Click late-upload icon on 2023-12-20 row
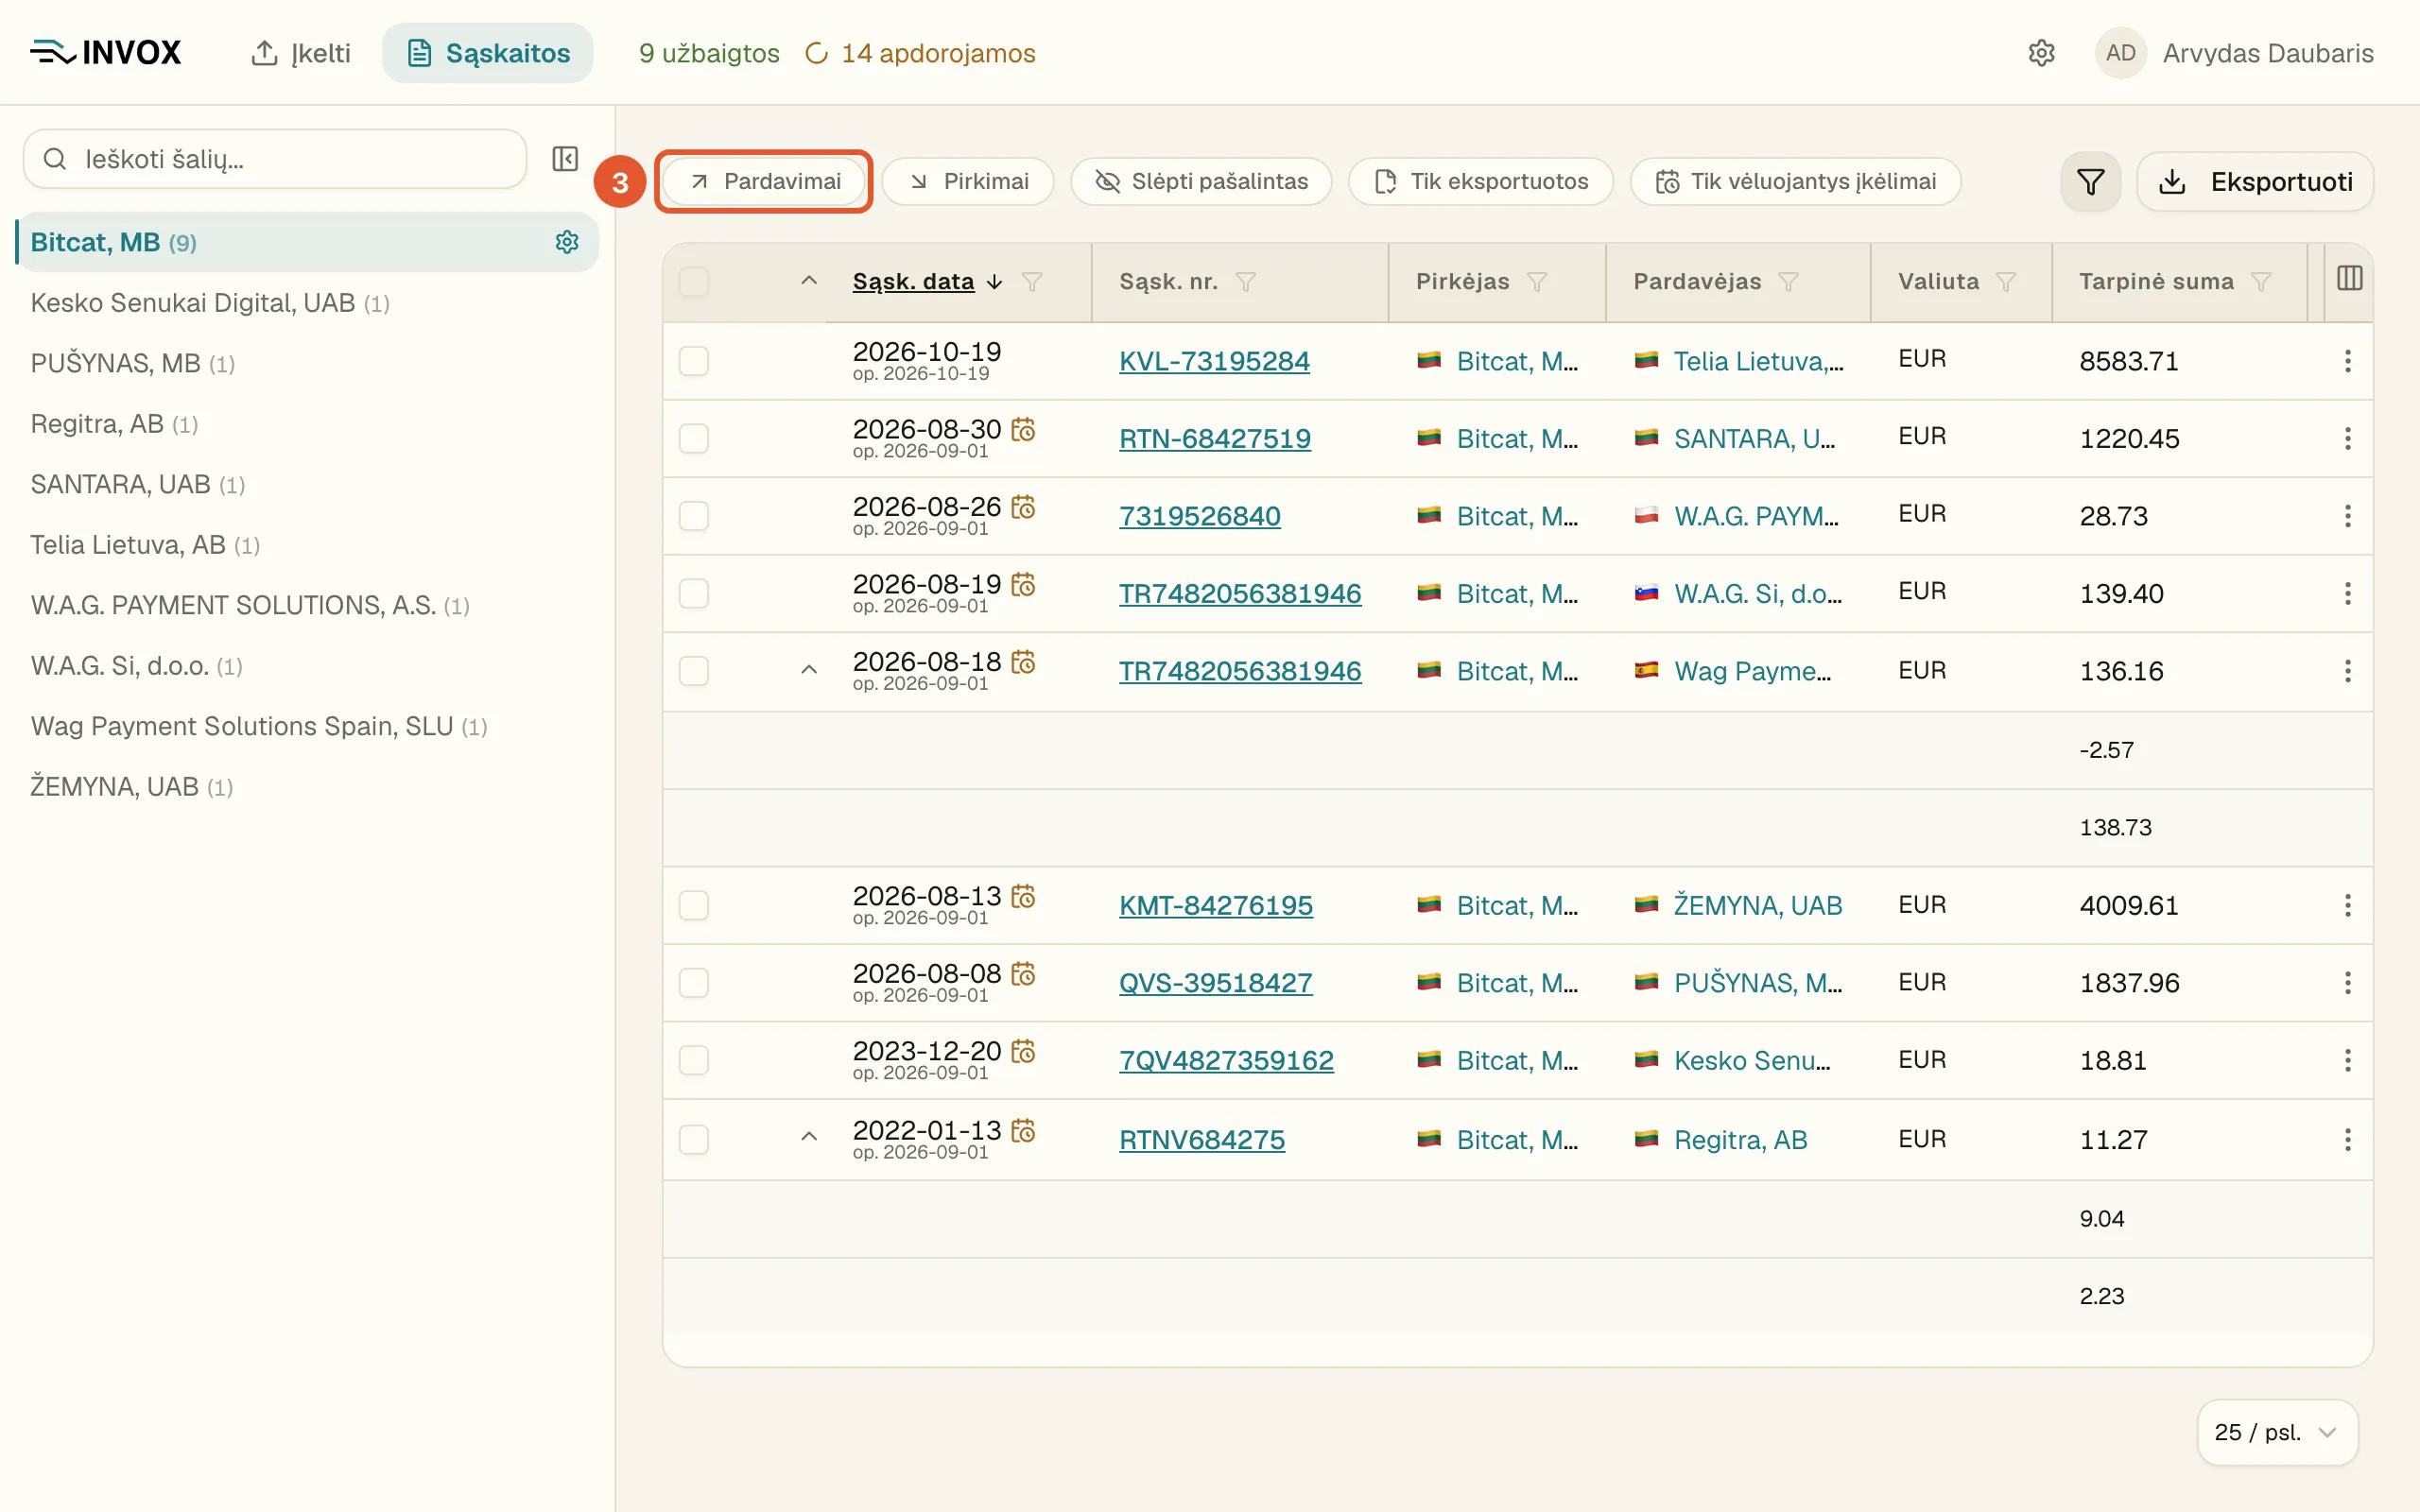 (1023, 1051)
